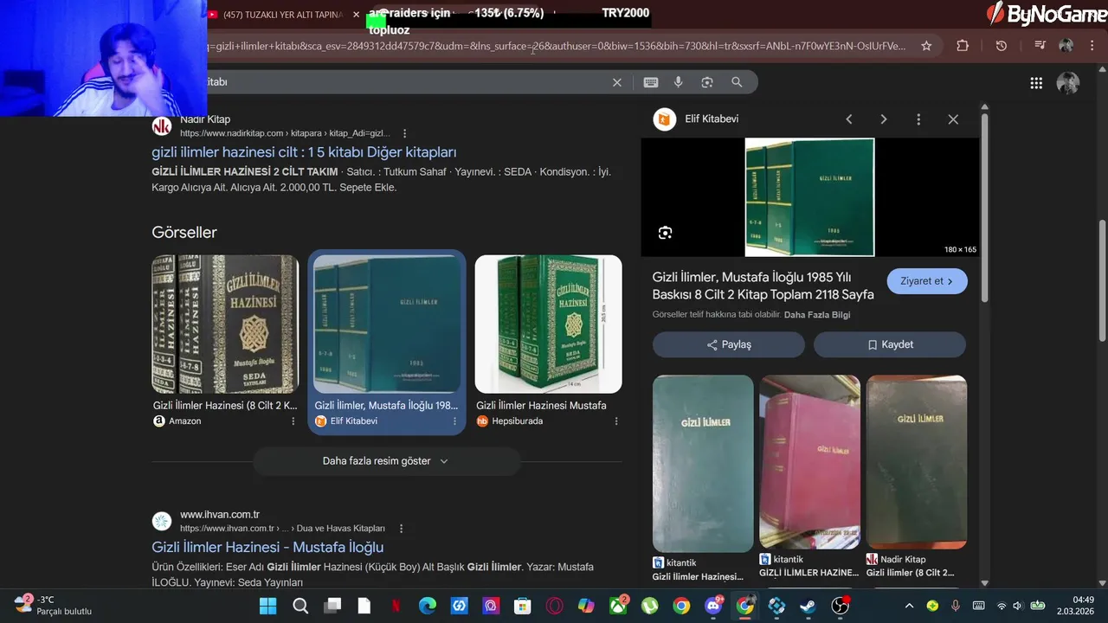Open the media controls icon in Chrome toolbar
The width and height of the screenshot is (1108, 623).
pos(1040,46)
